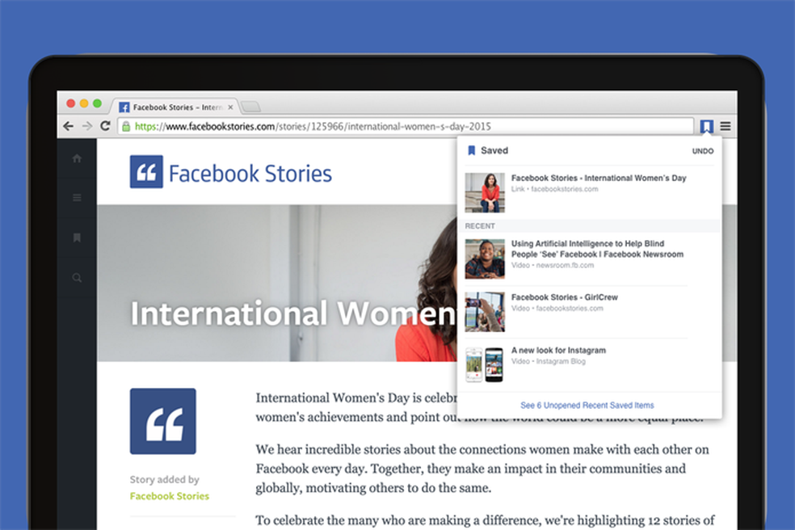Click the blue Saved bookmark icon in the toolbar
Screen dimensions: 795x530
pyautogui.click(x=706, y=126)
